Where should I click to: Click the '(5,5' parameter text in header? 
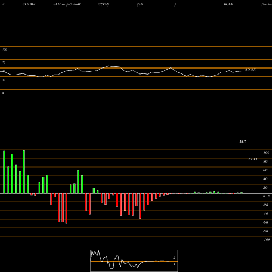[x=140, y=4]
